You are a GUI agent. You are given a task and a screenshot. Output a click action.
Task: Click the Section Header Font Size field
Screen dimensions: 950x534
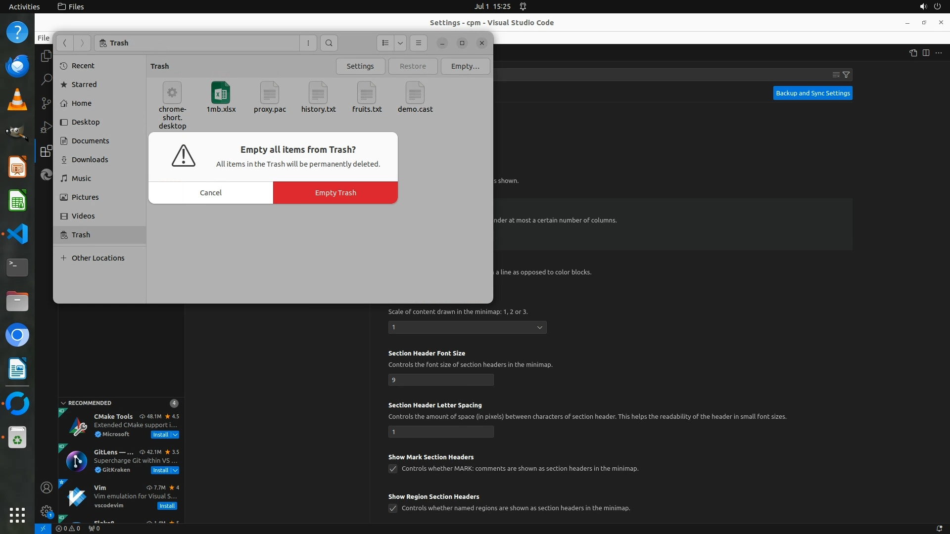440,380
